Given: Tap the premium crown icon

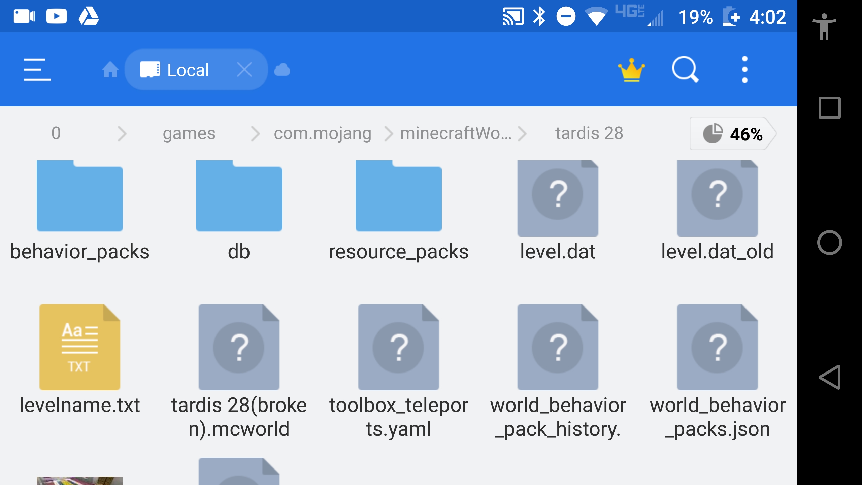Looking at the screenshot, I should [631, 70].
